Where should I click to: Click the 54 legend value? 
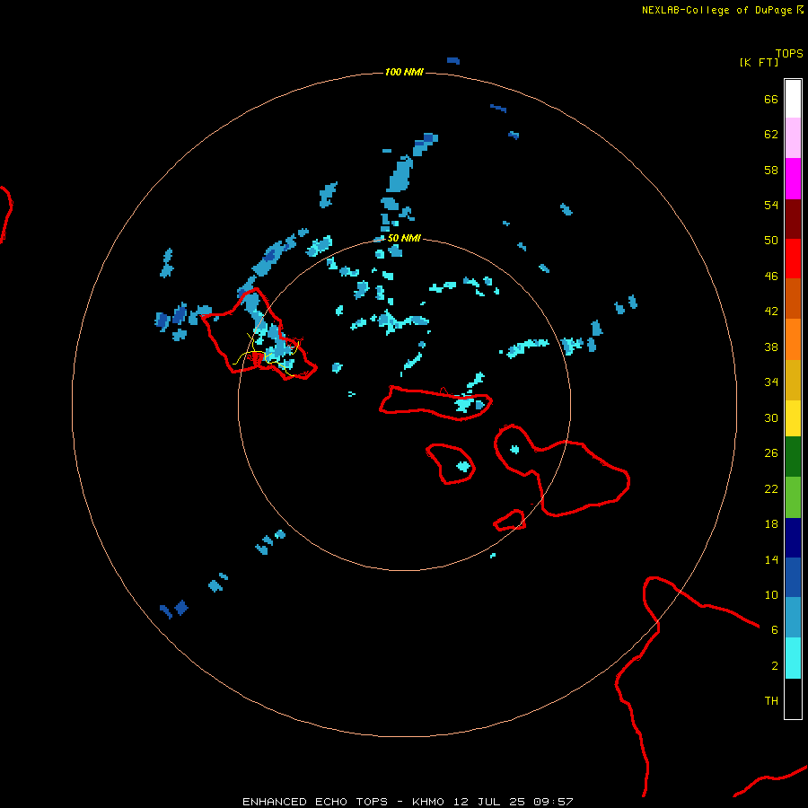771,205
